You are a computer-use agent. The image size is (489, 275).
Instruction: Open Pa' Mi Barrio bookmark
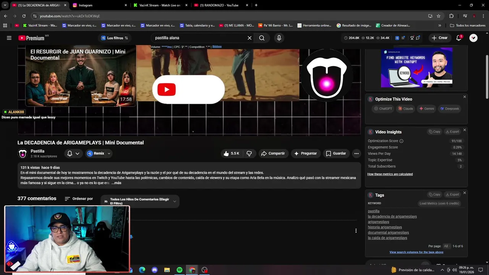tap(275, 26)
